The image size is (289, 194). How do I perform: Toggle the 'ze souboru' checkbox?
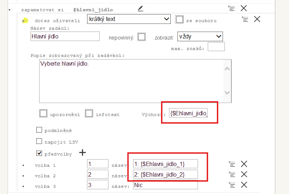pyautogui.click(x=179, y=20)
